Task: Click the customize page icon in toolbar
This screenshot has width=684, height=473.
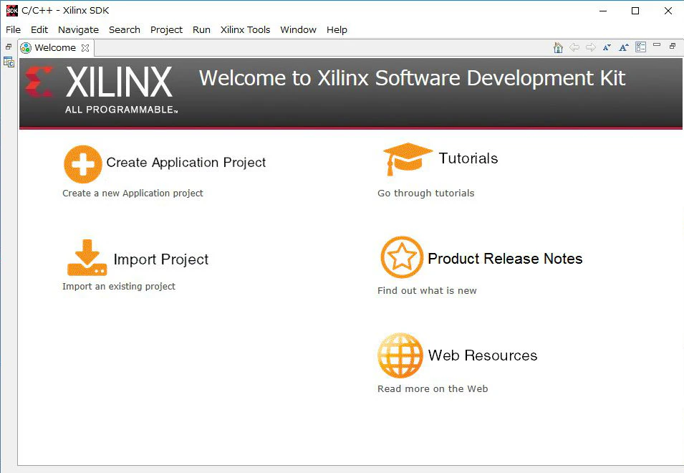Action: tap(640, 47)
